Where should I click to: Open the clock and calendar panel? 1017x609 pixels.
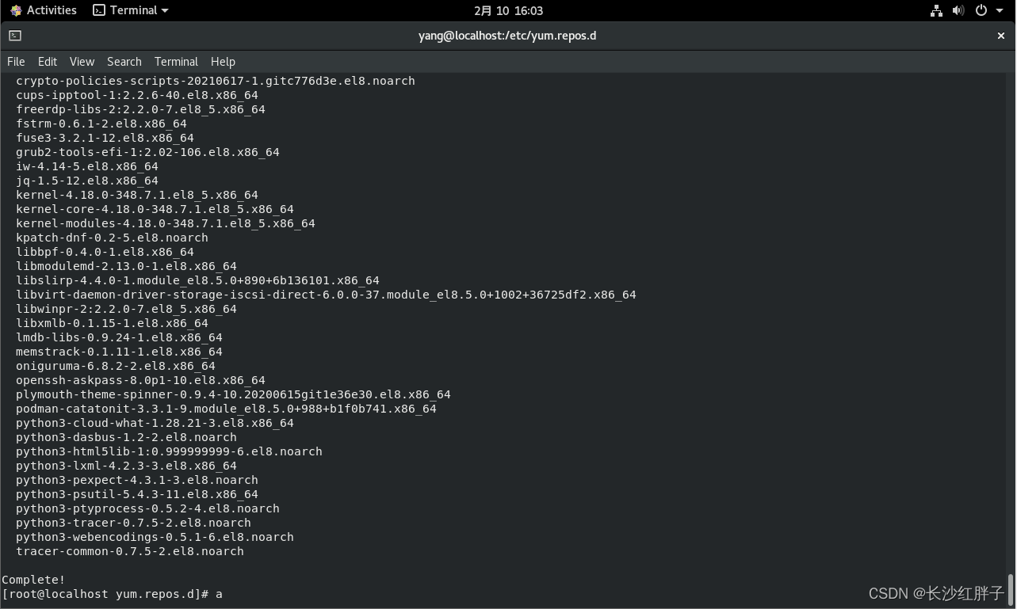tap(508, 10)
